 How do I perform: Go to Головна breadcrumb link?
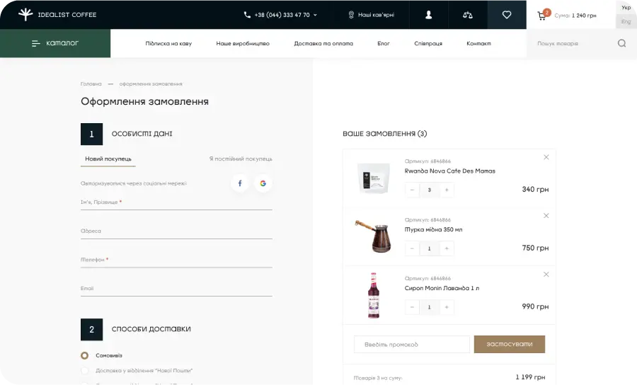[x=91, y=84]
